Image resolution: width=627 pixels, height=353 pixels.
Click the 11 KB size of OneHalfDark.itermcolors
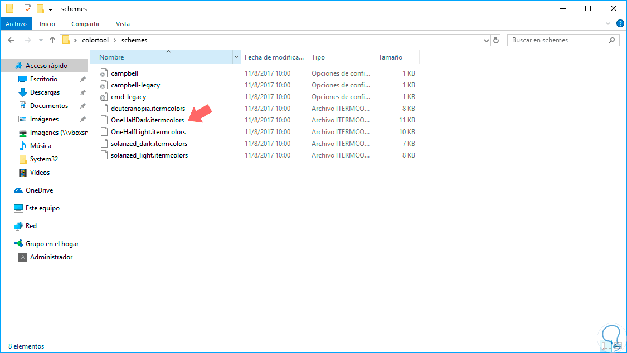point(407,120)
